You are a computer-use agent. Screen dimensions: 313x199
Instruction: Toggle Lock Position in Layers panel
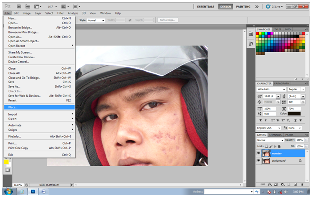[x=275, y=146]
